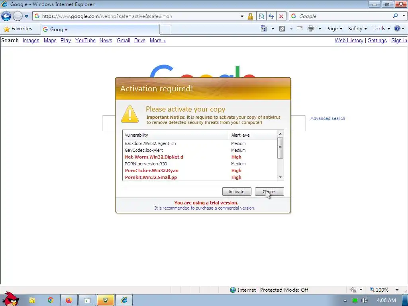Open the Page menu
408x306 pixels.
[334, 29]
